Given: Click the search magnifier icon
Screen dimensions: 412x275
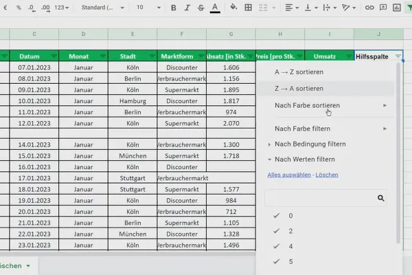Looking at the screenshot, I should click(380, 198).
